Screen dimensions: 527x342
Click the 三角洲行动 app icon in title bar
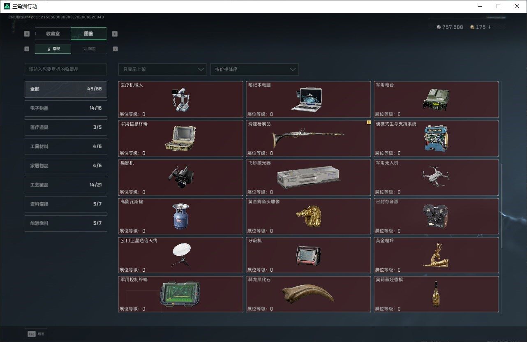click(x=7, y=6)
